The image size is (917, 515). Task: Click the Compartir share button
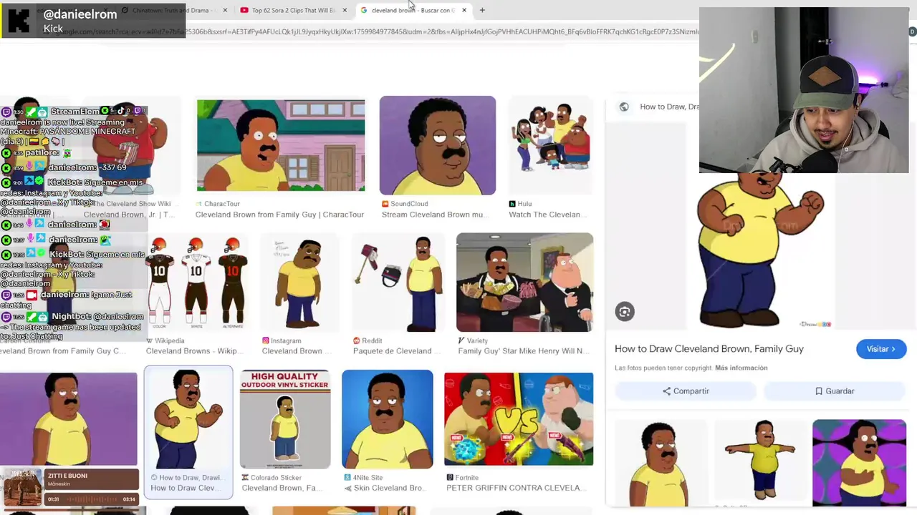coord(686,391)
